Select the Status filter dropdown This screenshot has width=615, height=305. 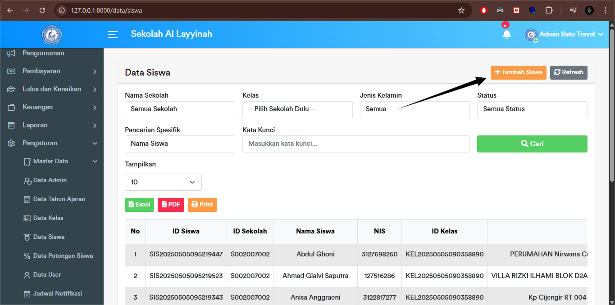pos(532,109)
